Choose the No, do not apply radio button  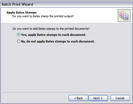[x=19, y=41]
